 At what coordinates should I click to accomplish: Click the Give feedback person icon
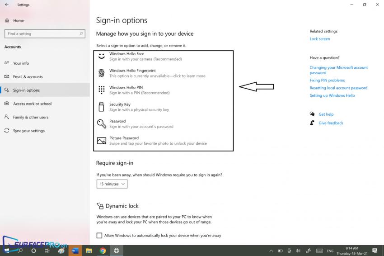click(x=312, y=123)
